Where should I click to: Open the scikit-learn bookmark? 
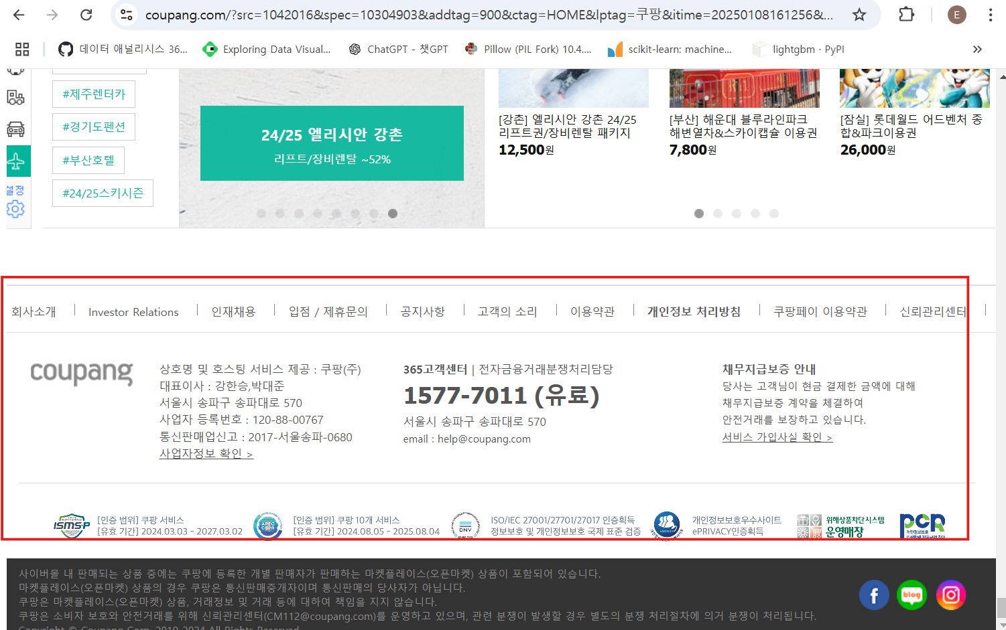point(670,49)
